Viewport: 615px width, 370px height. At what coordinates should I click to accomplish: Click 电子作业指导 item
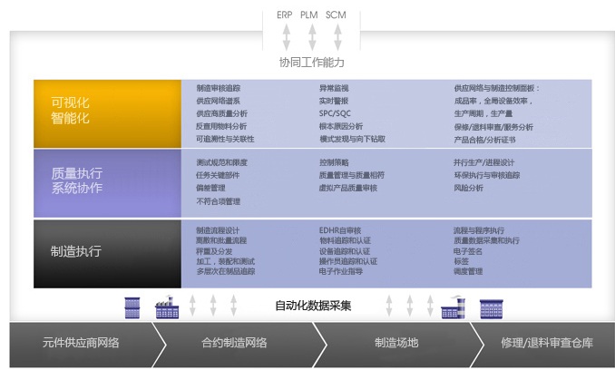(x=341, y=271)
